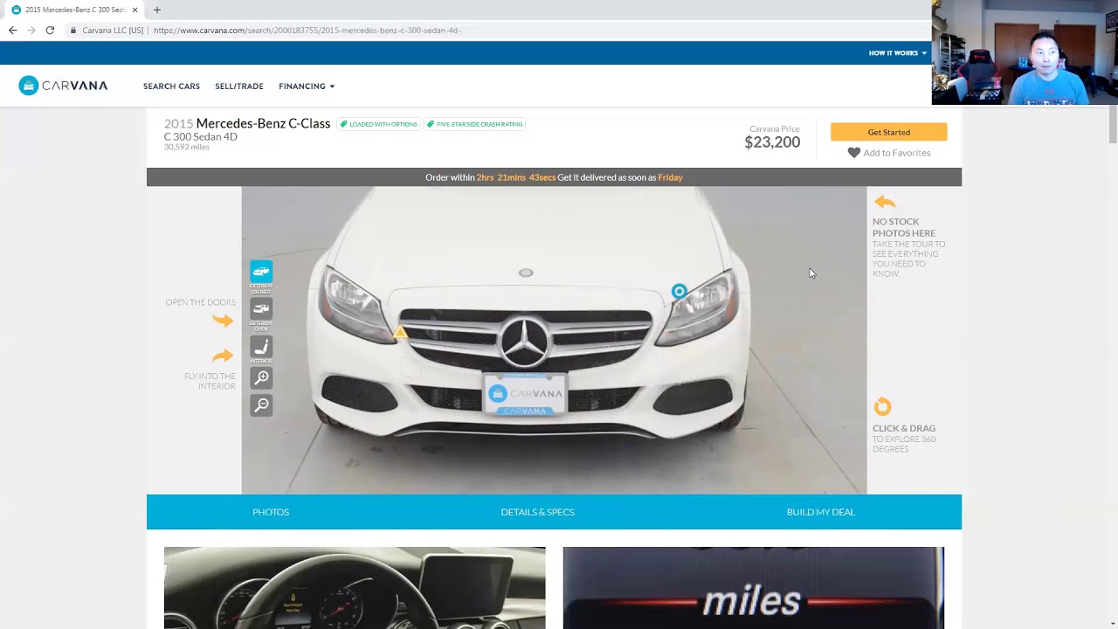The height and width of the screenshot is (629, 1118).
Task: Select the Exterior Open view icon
Action: tap(261, 309)
